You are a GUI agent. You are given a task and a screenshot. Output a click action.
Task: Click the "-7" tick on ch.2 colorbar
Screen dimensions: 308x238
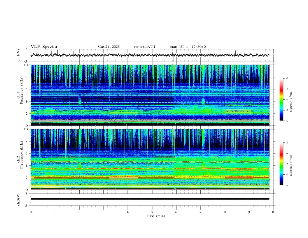tap(287, 185)
